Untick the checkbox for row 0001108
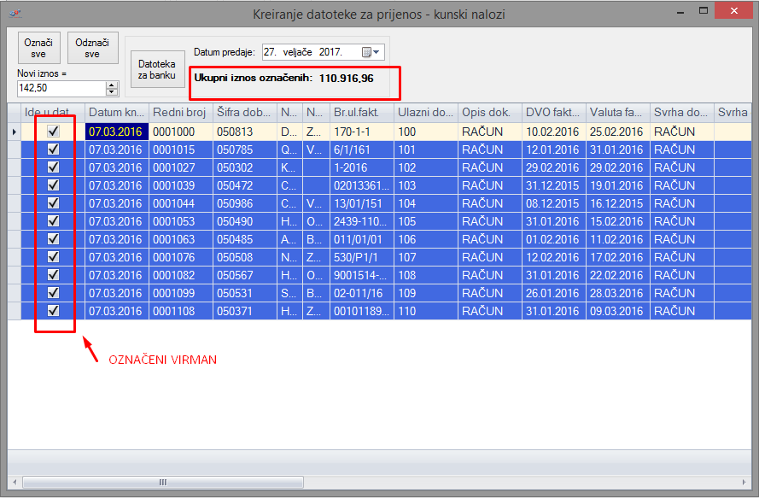This screenshot has height=498, width=759. pos(54,311)
